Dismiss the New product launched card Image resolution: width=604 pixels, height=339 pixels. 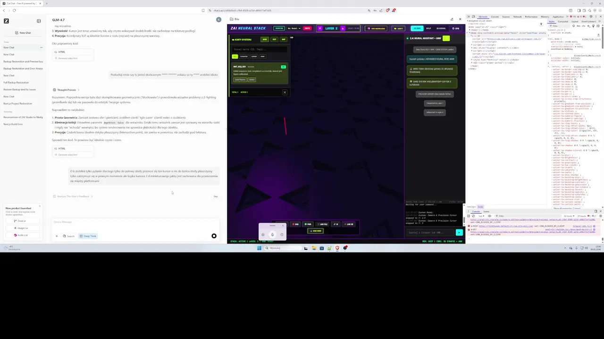click(x=40, y=206)
